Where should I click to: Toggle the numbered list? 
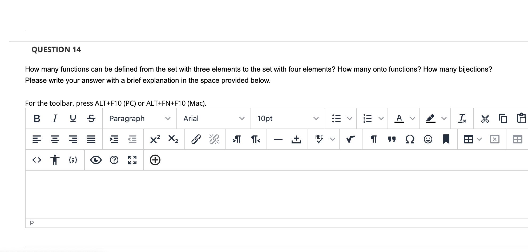367,119
